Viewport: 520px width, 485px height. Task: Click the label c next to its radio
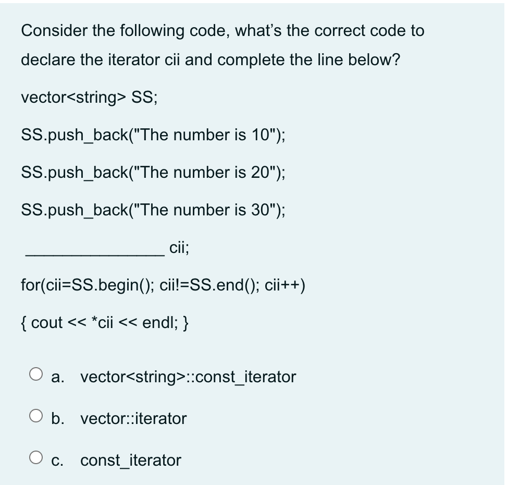click(56, 460)
